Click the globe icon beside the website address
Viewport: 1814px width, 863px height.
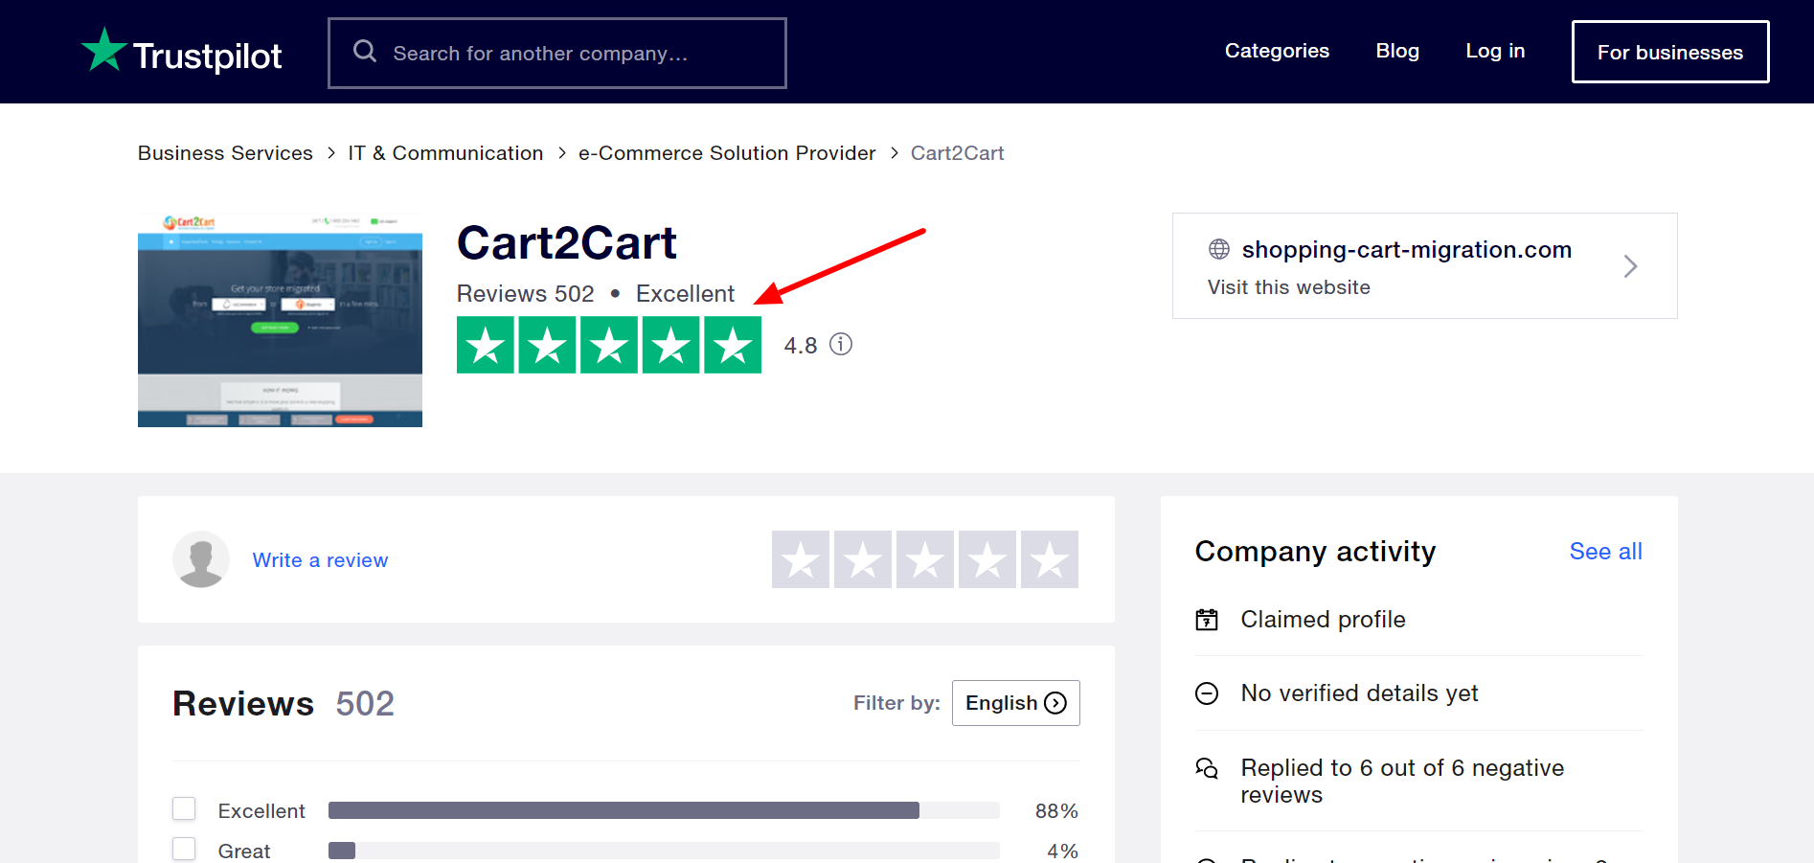1218,249
